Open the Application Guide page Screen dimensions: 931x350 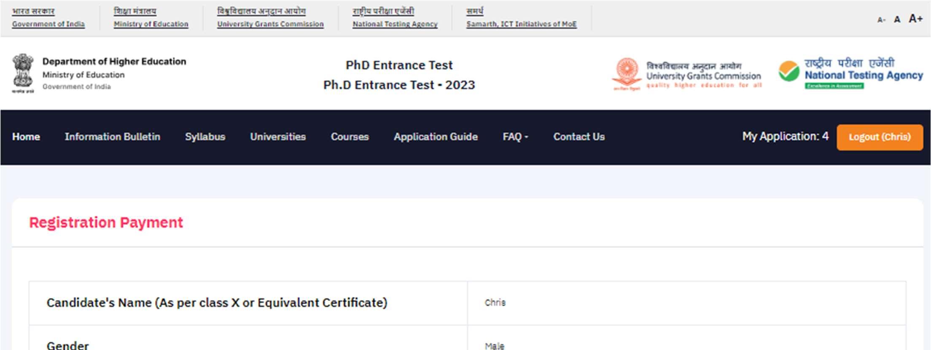click(436, 137)
